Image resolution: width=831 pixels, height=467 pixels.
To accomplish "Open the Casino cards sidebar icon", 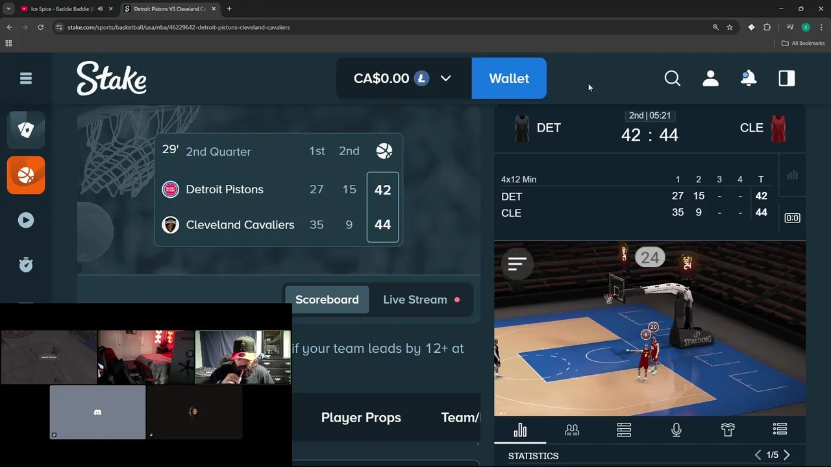I will tap(26, 130).
